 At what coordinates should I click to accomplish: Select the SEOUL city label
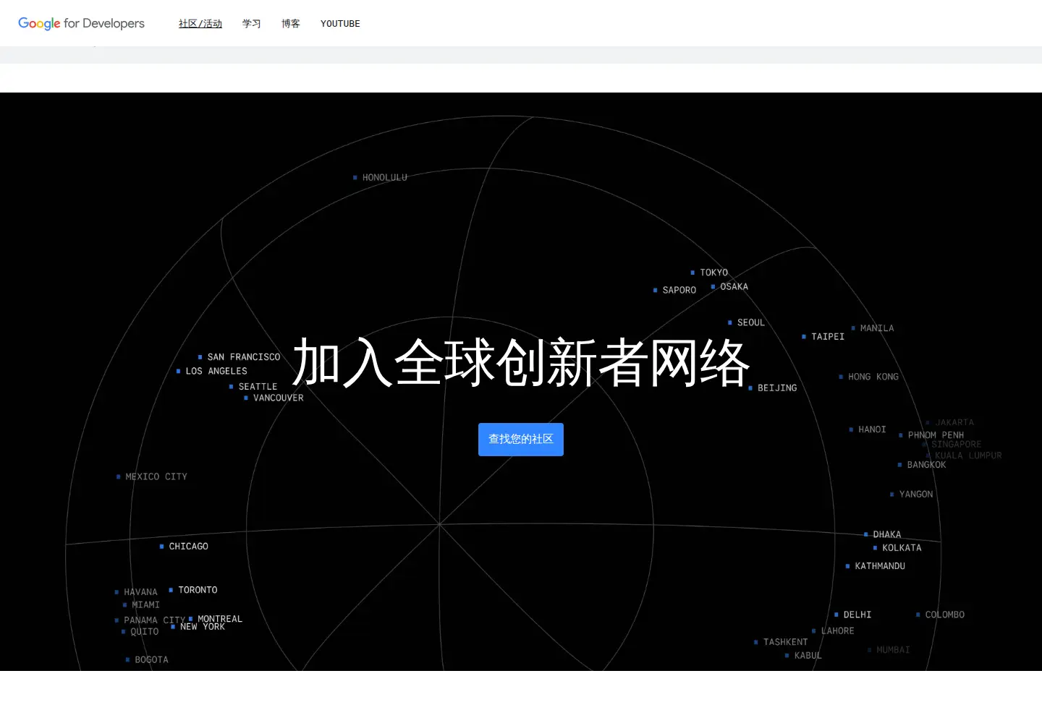(751, 322)
